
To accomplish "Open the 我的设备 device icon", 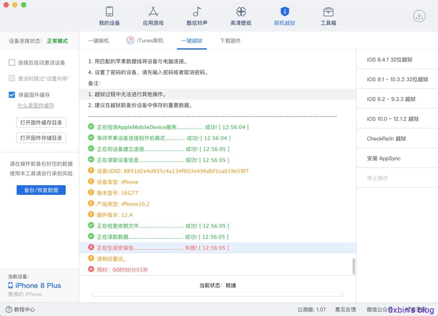I will click(x=109, y=11).
